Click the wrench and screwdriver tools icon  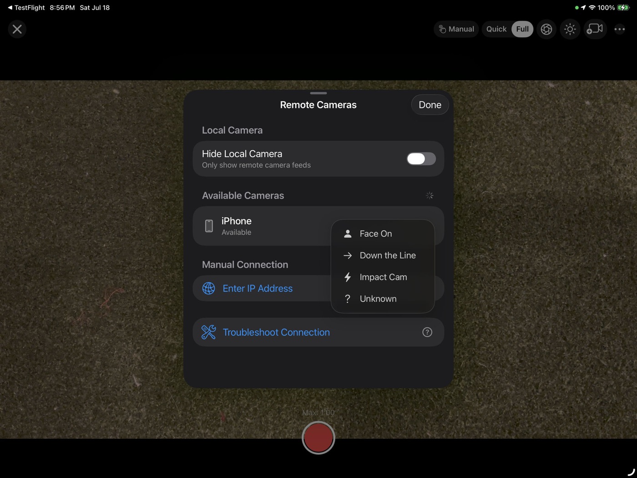[x=208, y=332]
